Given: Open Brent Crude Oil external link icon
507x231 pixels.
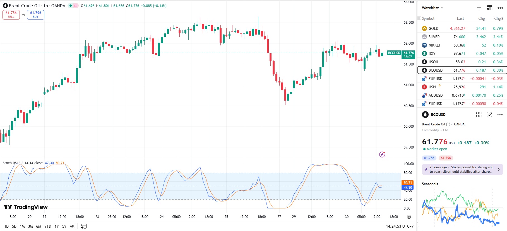Looking at the screenshot, I should 448,124.
